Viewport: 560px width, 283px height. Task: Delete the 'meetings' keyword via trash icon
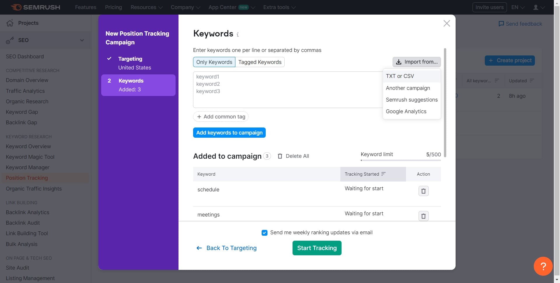tap(423, 216)
